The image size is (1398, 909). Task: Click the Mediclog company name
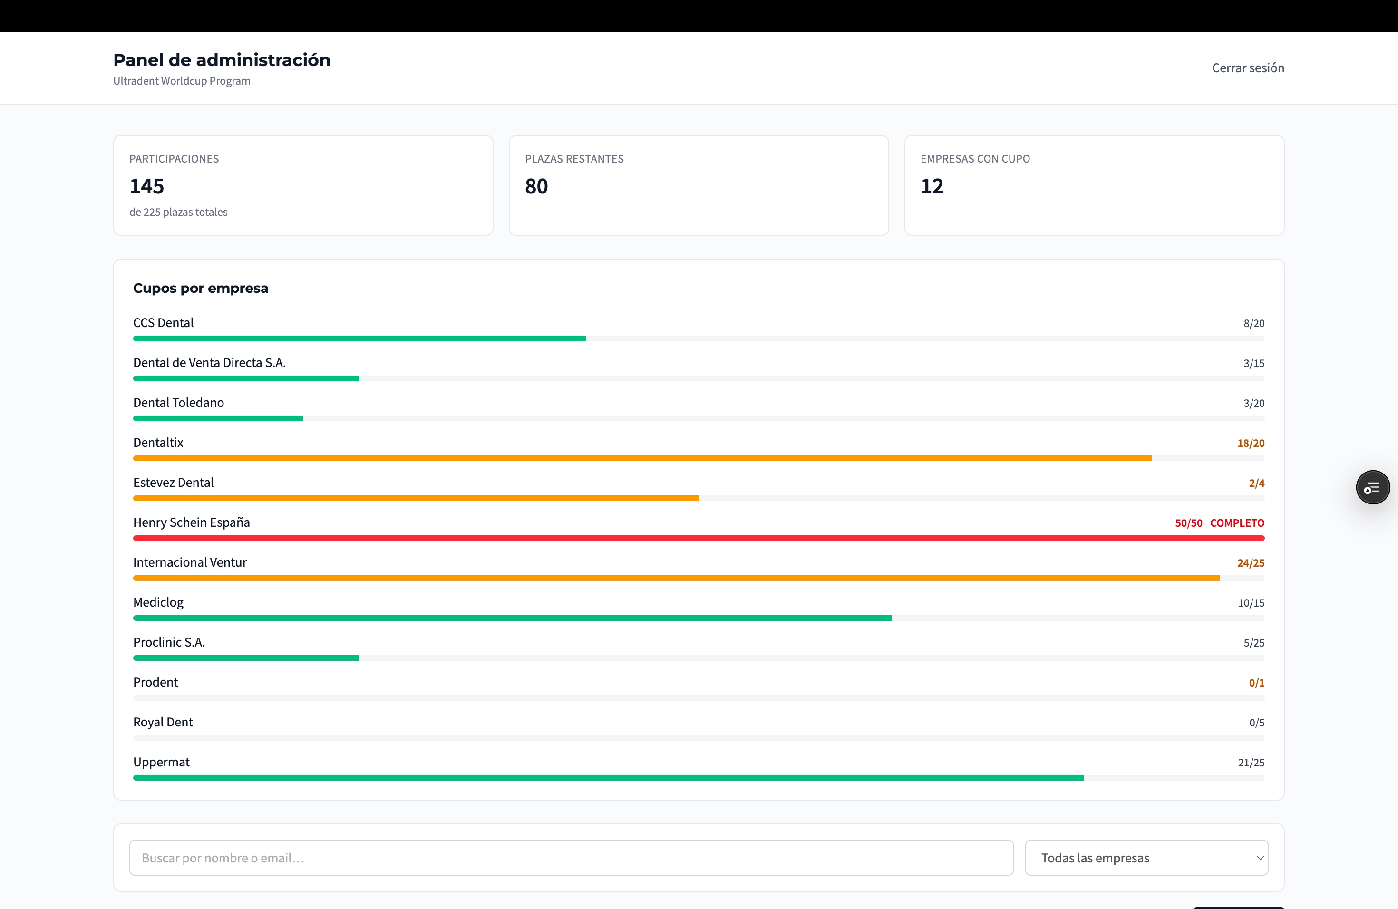click(x=158, y=602)
